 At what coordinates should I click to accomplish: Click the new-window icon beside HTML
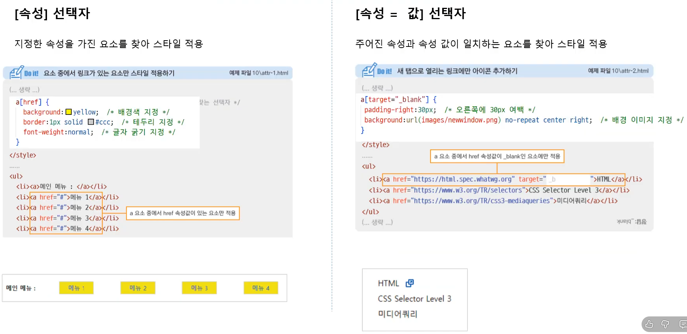click(410, 283)
